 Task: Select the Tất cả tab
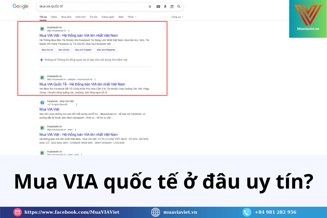pos(43,17)
